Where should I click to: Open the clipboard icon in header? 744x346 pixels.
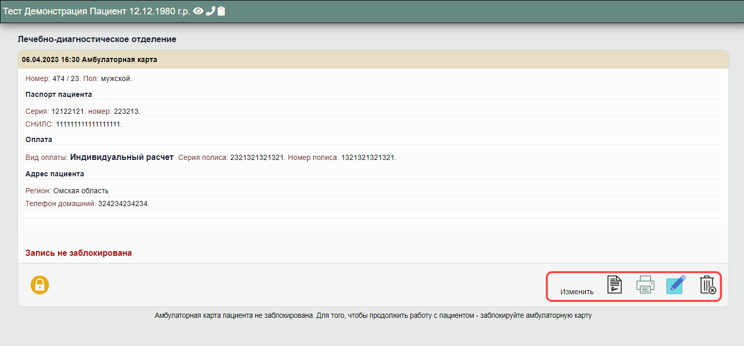pyautogui.click(x=221, y=11)
